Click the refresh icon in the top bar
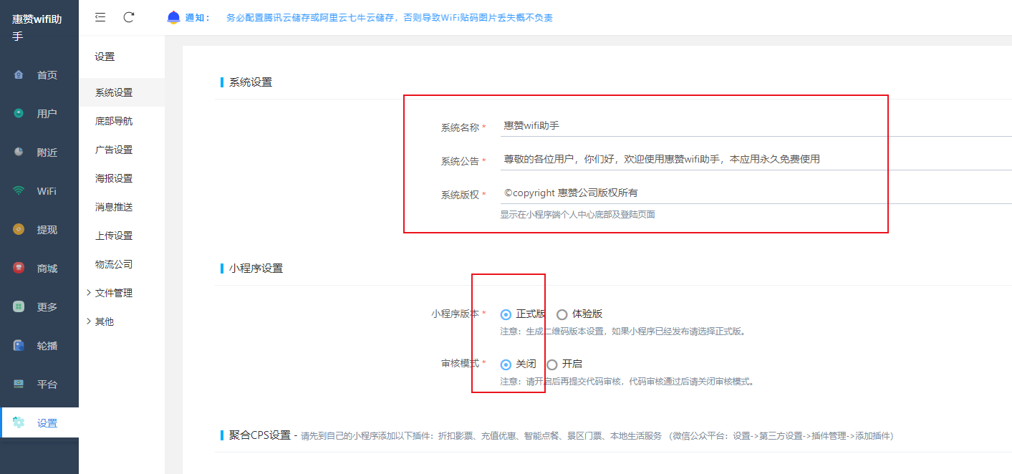 tap(129, 17)
